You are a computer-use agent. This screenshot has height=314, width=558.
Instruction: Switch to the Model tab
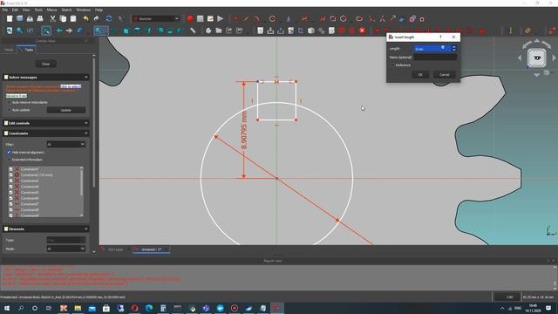9,50
